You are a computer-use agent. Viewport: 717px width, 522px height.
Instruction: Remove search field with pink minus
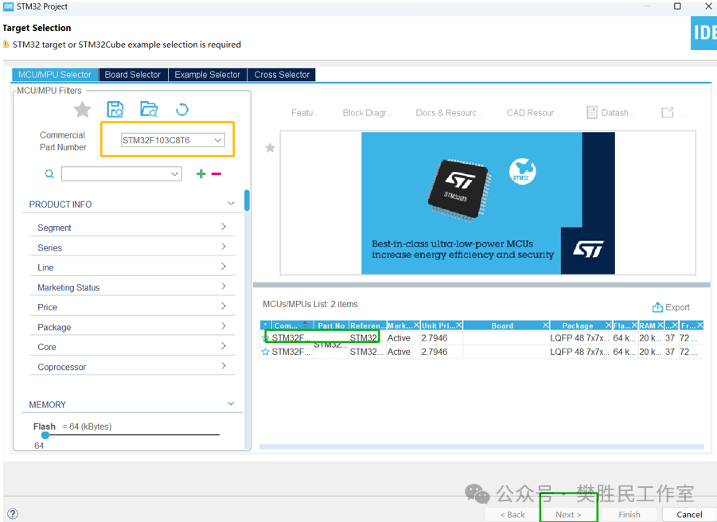(x=216, y=173)
